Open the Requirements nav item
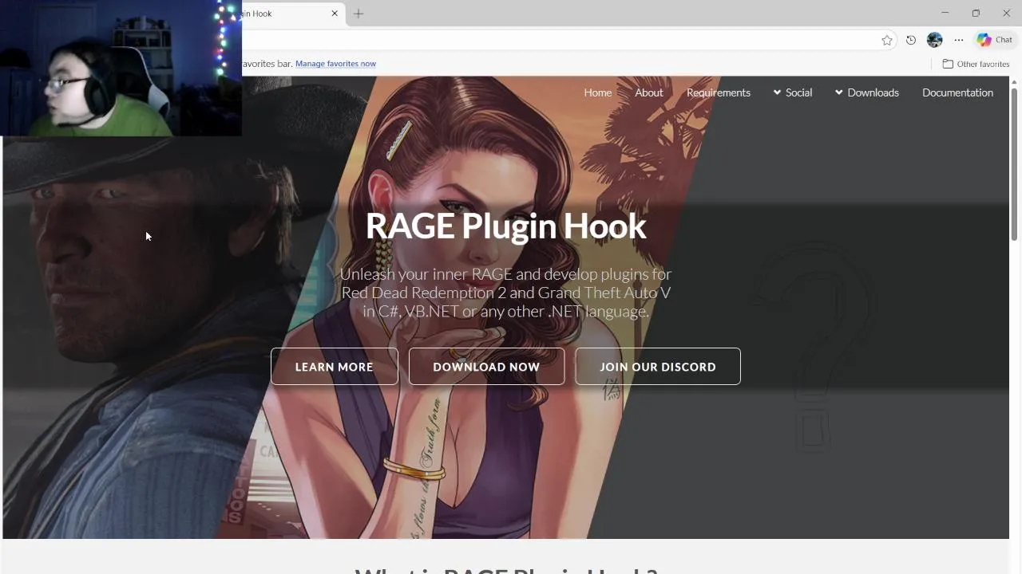Image resolution: width=1022 pixels, height=574 pixels. click(x=719, y=92)
